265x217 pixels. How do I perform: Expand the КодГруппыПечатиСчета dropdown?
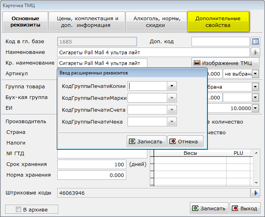pyautogui.click(x=172, y=110)
